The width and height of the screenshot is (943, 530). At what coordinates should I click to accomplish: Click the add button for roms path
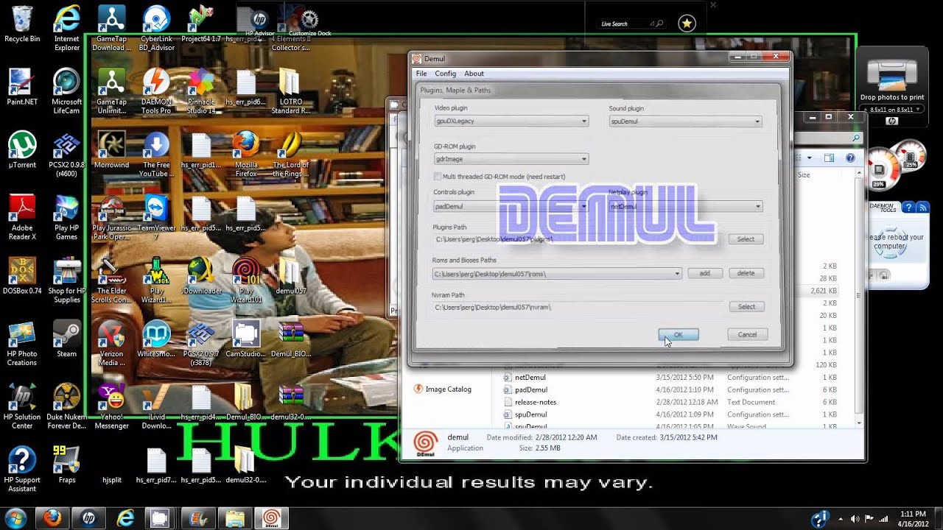point(705,273)
